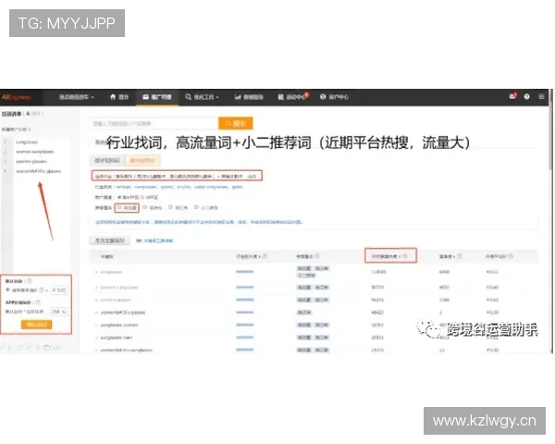Click the 158 % APP bid input field
The height and width of the screenshot is (444, 555).
(x=58, y=312)
